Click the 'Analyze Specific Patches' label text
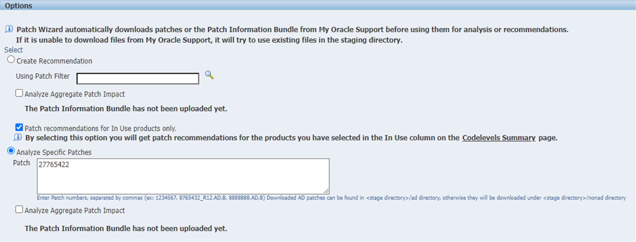 click(54, 152)
